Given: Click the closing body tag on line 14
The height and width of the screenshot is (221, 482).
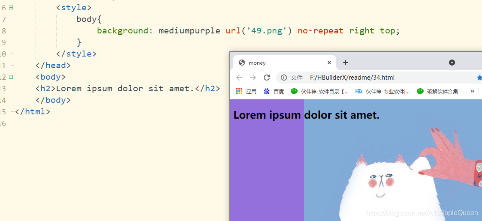Looking at the screenshot, I should [x=53, y=100].
